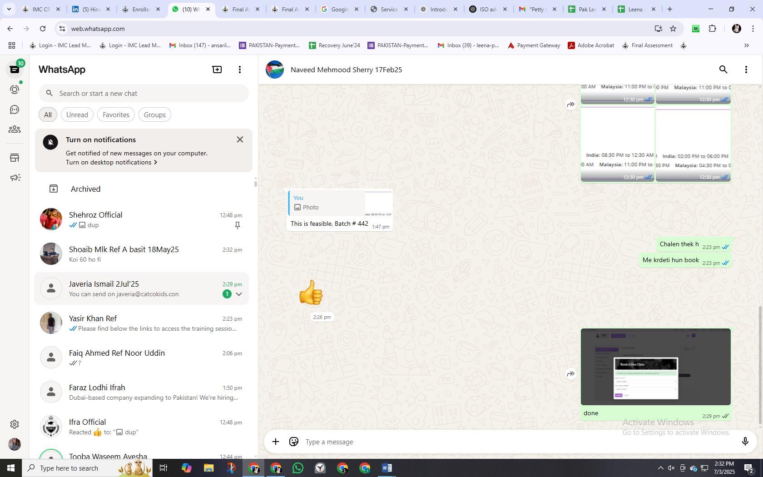
Task: Open the Chrome extensions puzzle icon
Action: point(712,29)
